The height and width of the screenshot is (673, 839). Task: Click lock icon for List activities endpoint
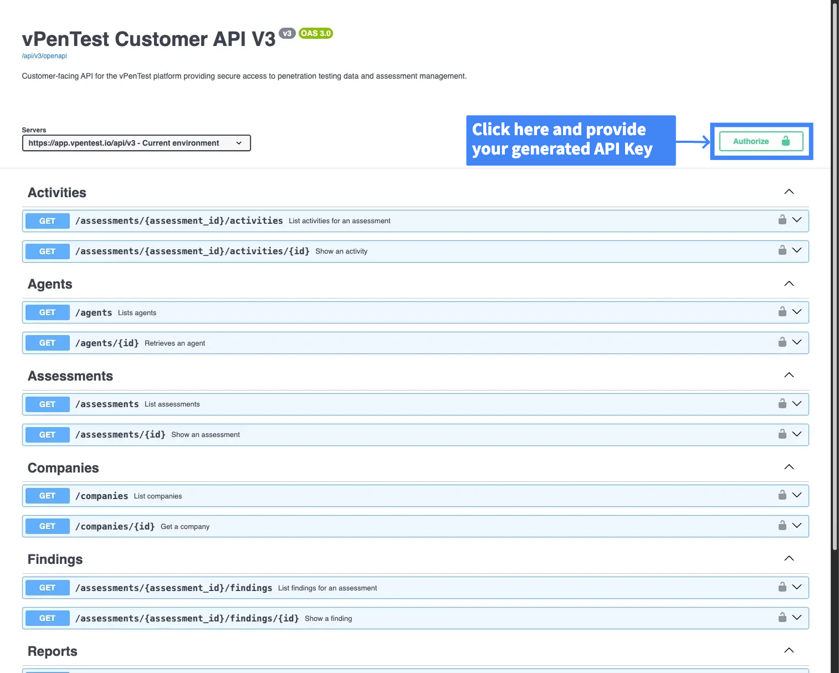(x=782, y=220)
